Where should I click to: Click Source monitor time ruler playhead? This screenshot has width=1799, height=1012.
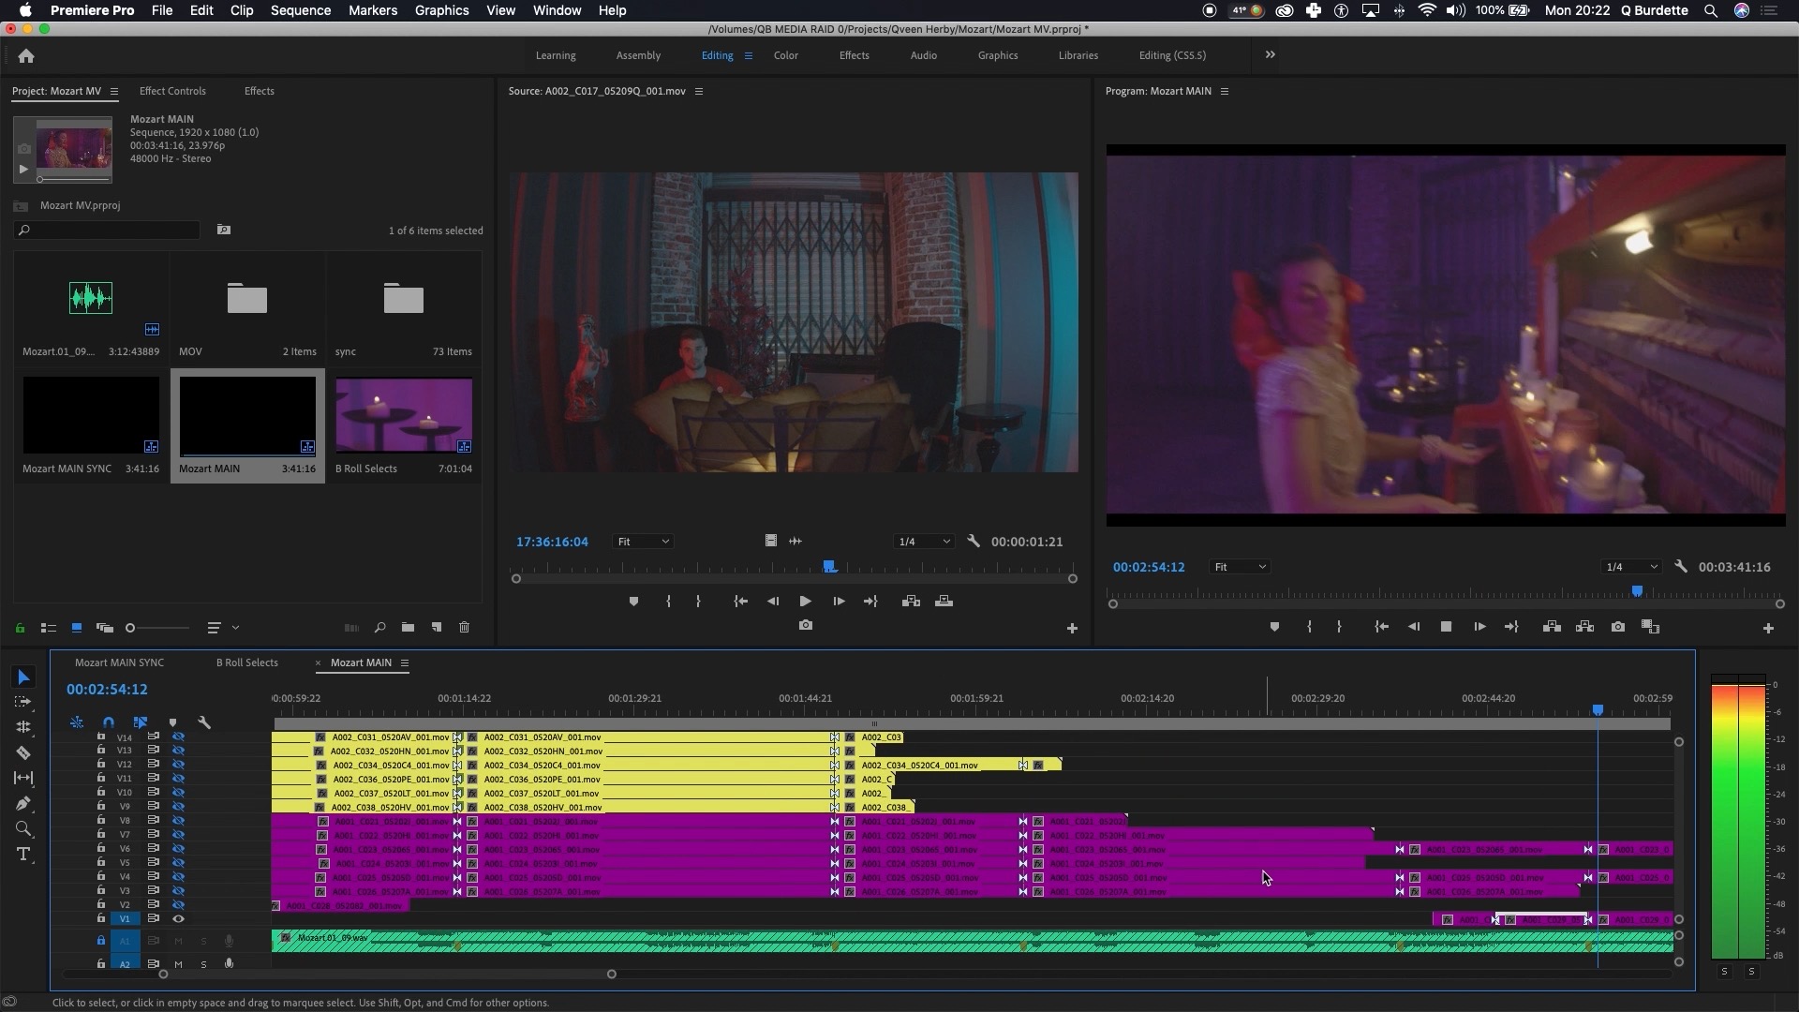(x=829, y=567)
